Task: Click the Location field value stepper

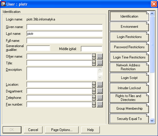Action: pos(94,85)
